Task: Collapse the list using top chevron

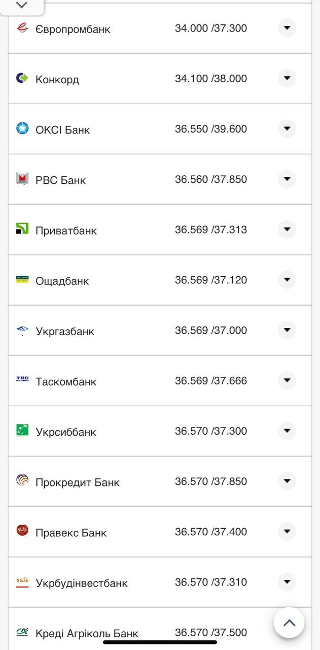Action: click(21, 6)
